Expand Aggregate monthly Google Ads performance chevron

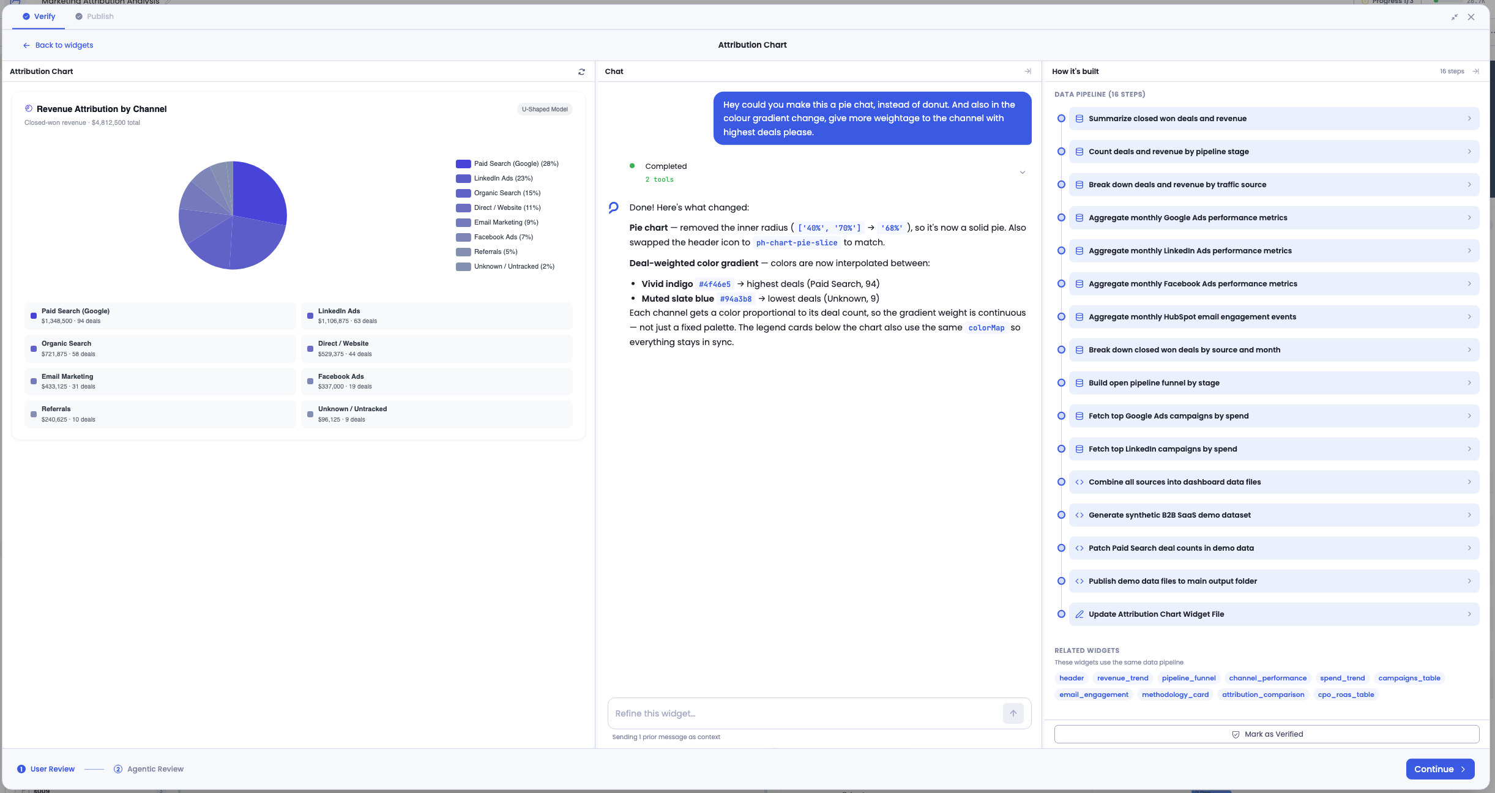pyautogui.click(x=1469, y=218)
